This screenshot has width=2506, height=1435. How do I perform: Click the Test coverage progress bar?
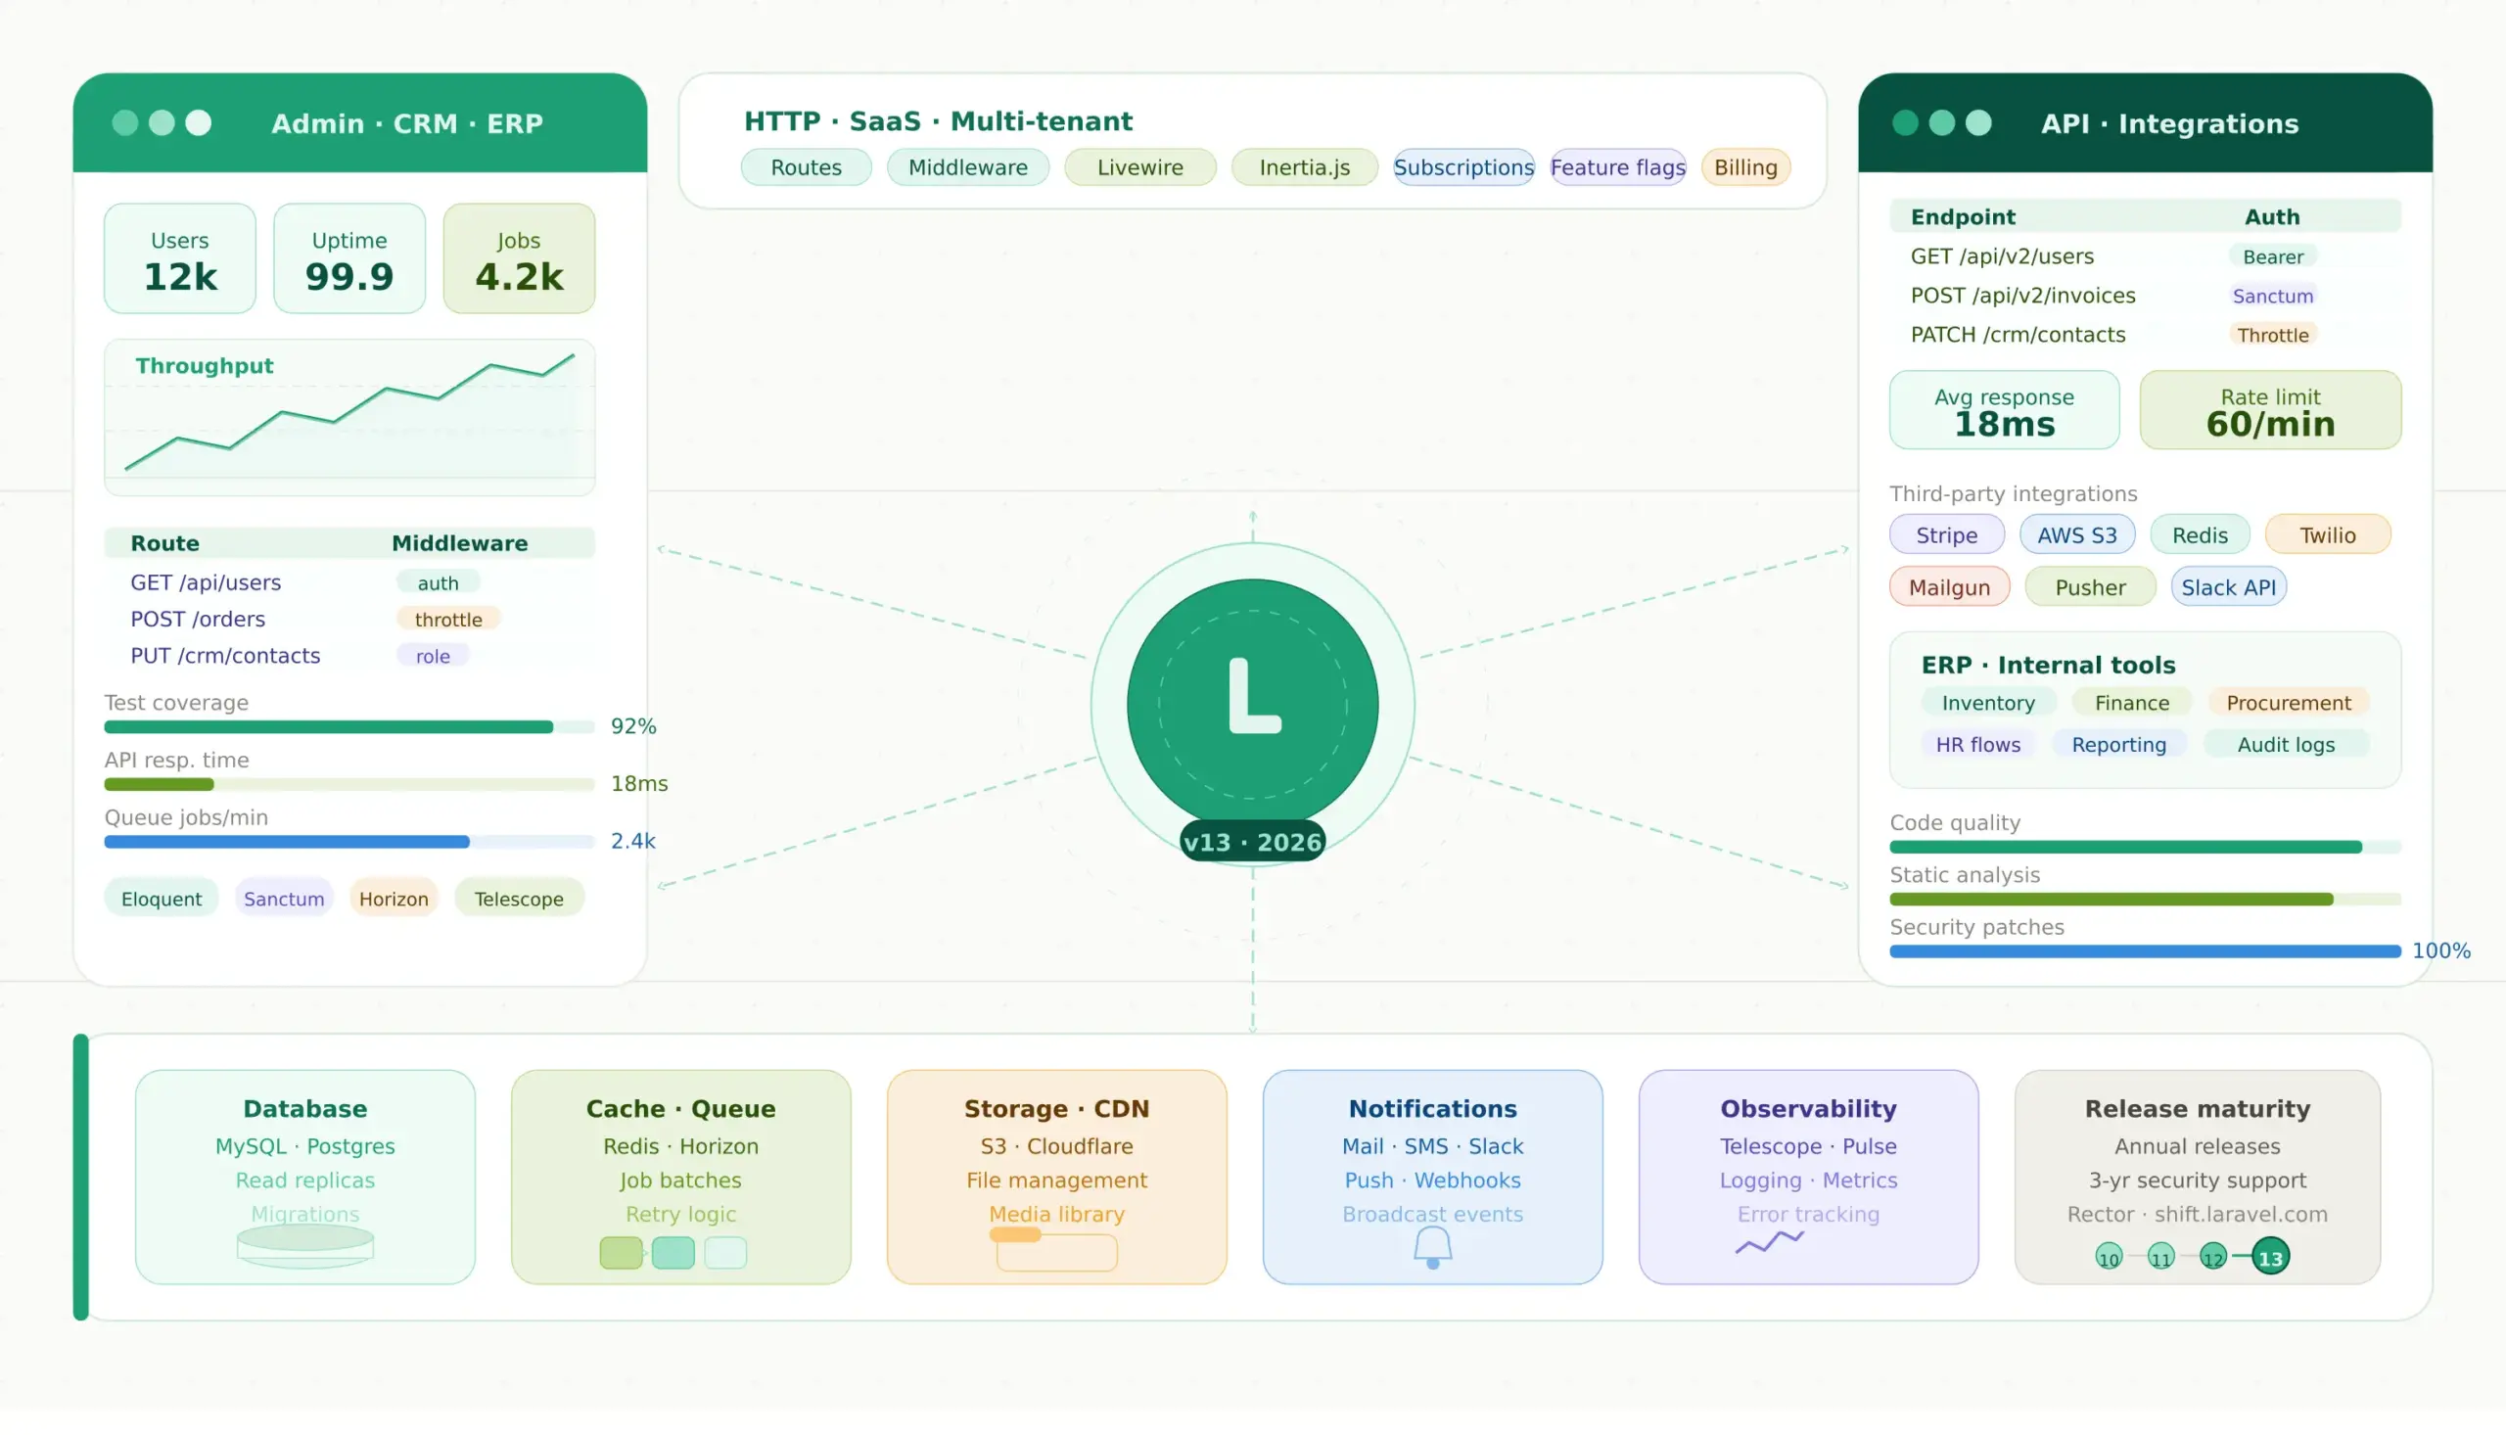(x=348, y=727)
